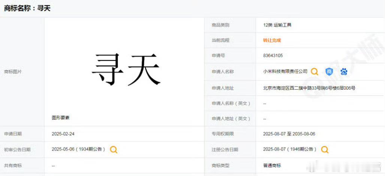Click the exclusive period 2025-08-07 至 2035-08-06
Image resolution: width=385 pixels, height=176 pixels.
tap(289, 134)
